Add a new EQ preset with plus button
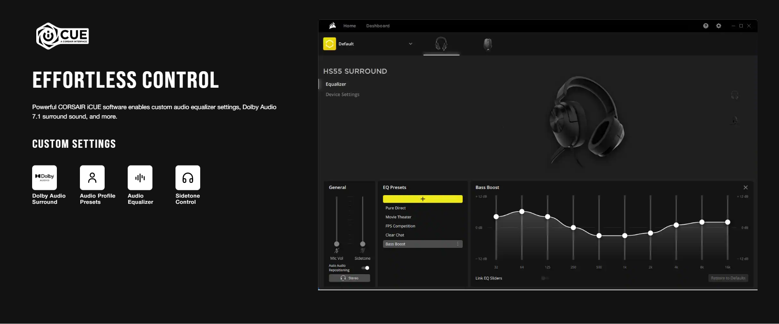This screenshot has height=324, width=779. [x=423, y=199]
